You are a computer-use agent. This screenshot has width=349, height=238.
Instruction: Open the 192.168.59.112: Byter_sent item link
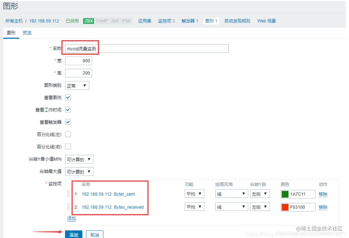tap(108, 194)
